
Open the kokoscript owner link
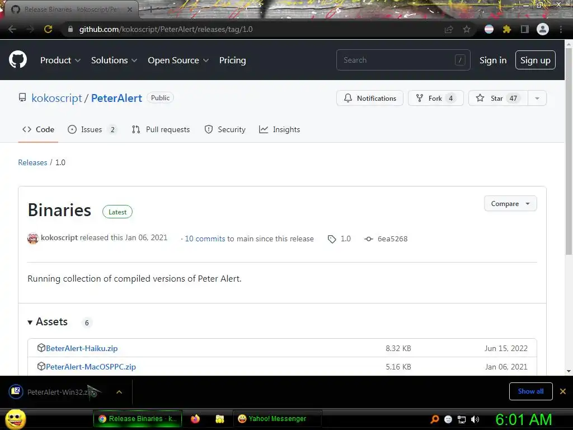coord(57,98)
